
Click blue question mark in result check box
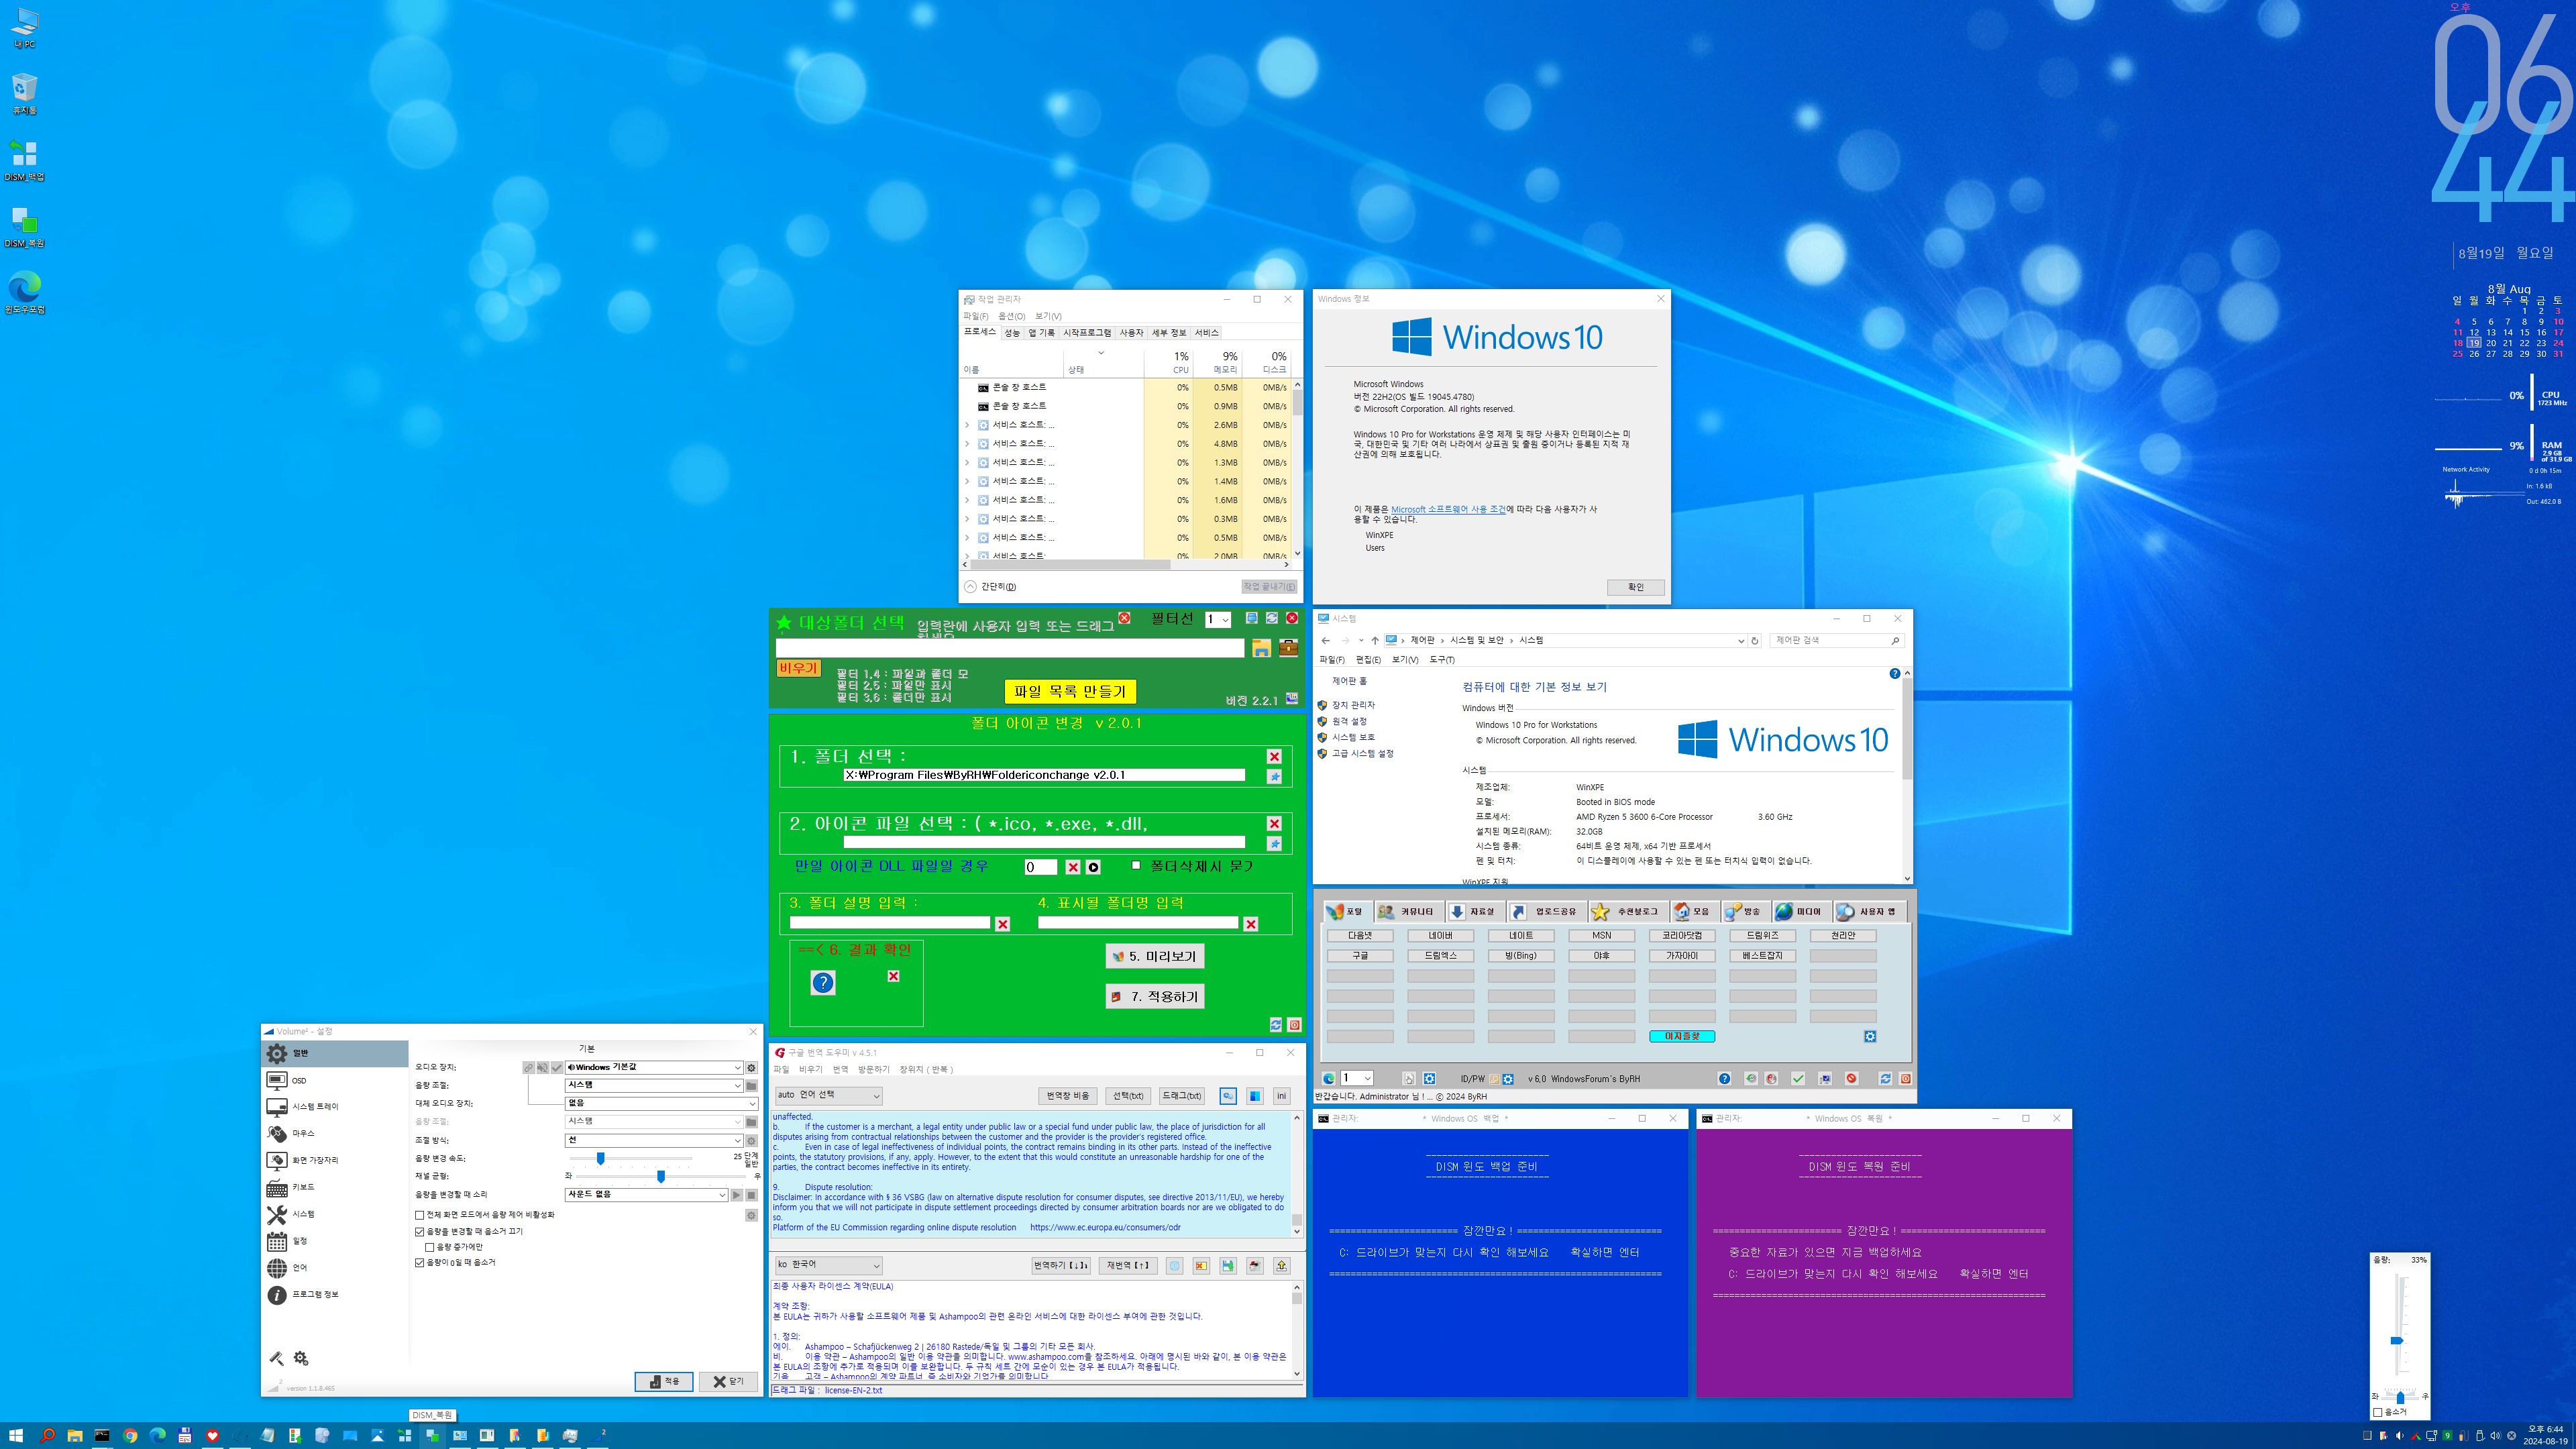(x=822, y=982)
